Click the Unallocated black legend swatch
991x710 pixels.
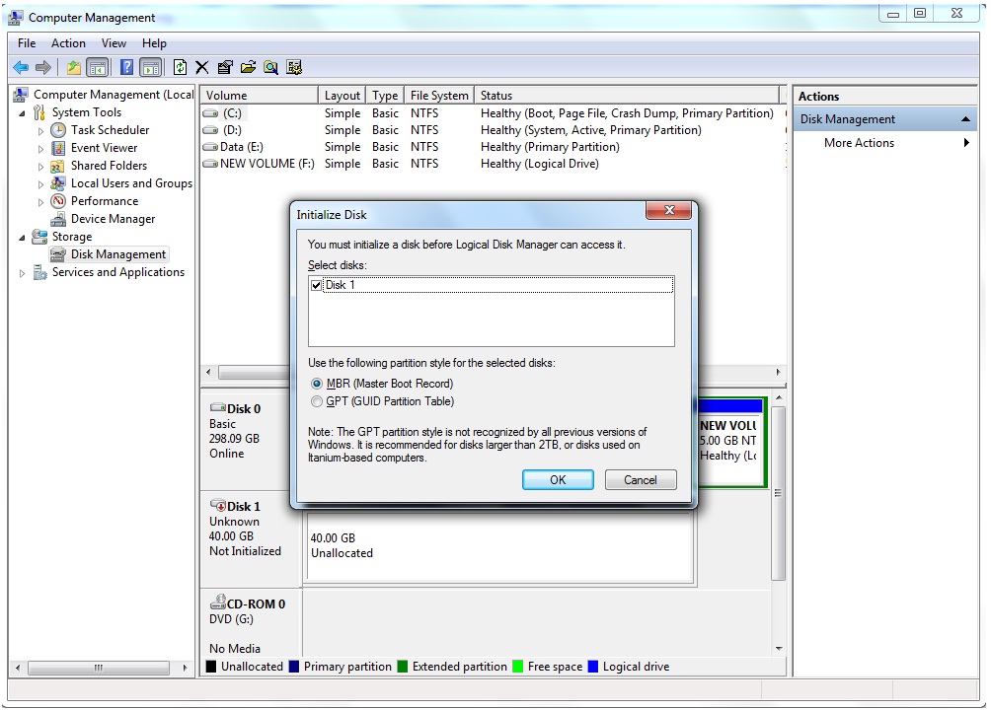tap(211, 667)
